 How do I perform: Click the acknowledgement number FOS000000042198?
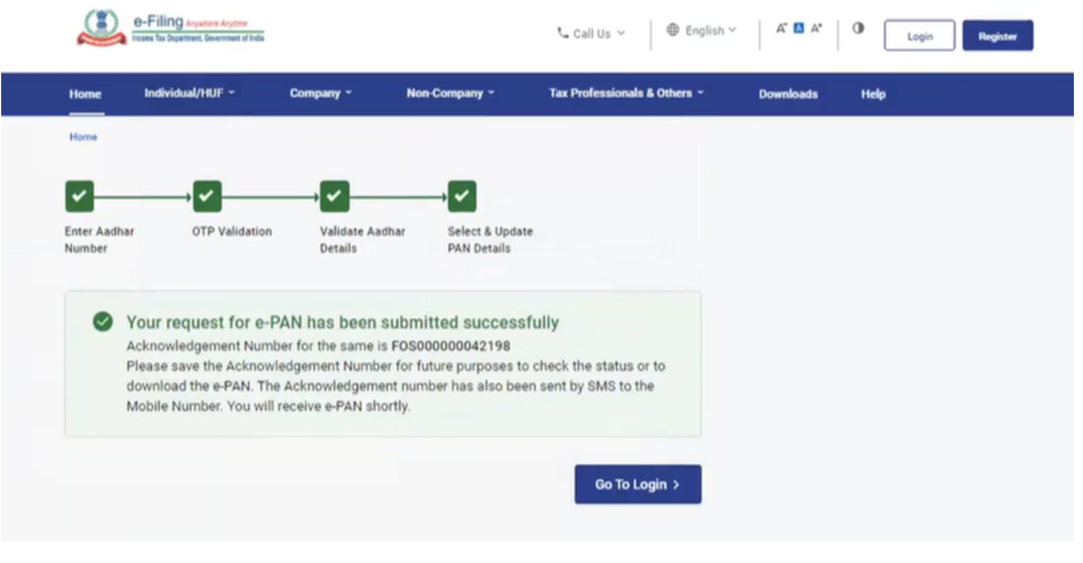tap(451, 346)
